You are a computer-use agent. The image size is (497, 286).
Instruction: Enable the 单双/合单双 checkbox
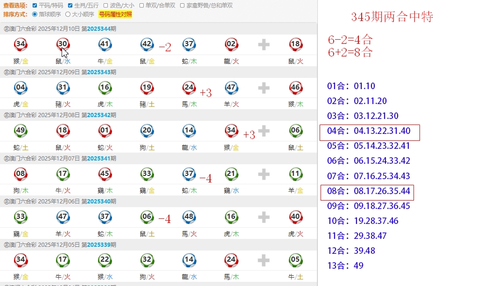click(142, 6)
